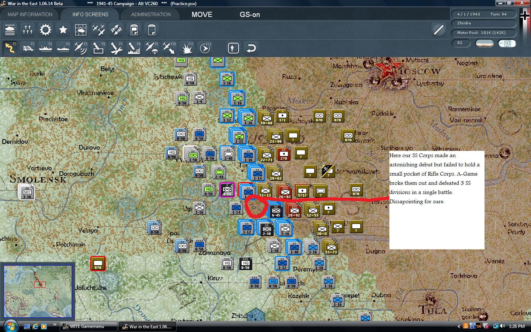Toggle the GS-on ground support setting
Image resolution: width=531 pixels, height=332 pixels.
[250, 14]
